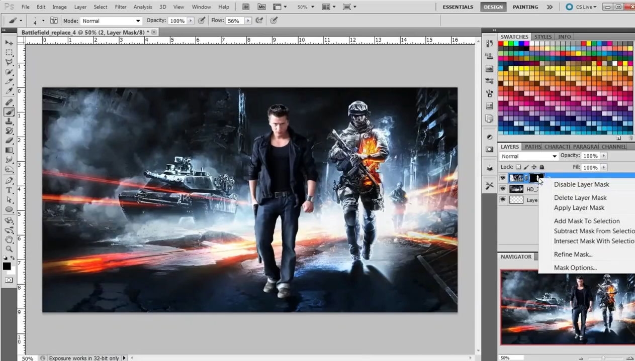Open the brush Opacity slider arrow
635x361 pixels.
pyautogui.click(x=190, y=21)
